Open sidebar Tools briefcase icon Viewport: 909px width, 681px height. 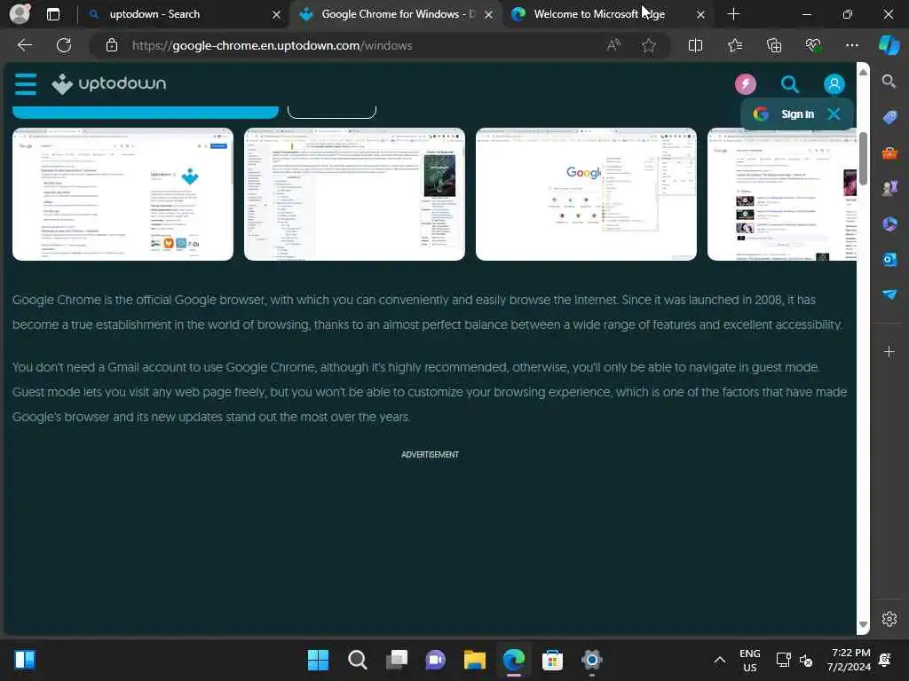click(889, 153)
